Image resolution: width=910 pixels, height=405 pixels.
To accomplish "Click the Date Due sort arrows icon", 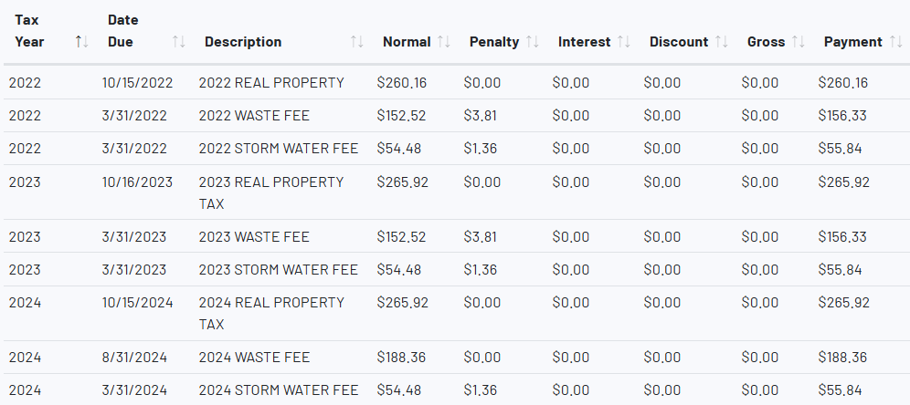I will (x=179, y=42).
